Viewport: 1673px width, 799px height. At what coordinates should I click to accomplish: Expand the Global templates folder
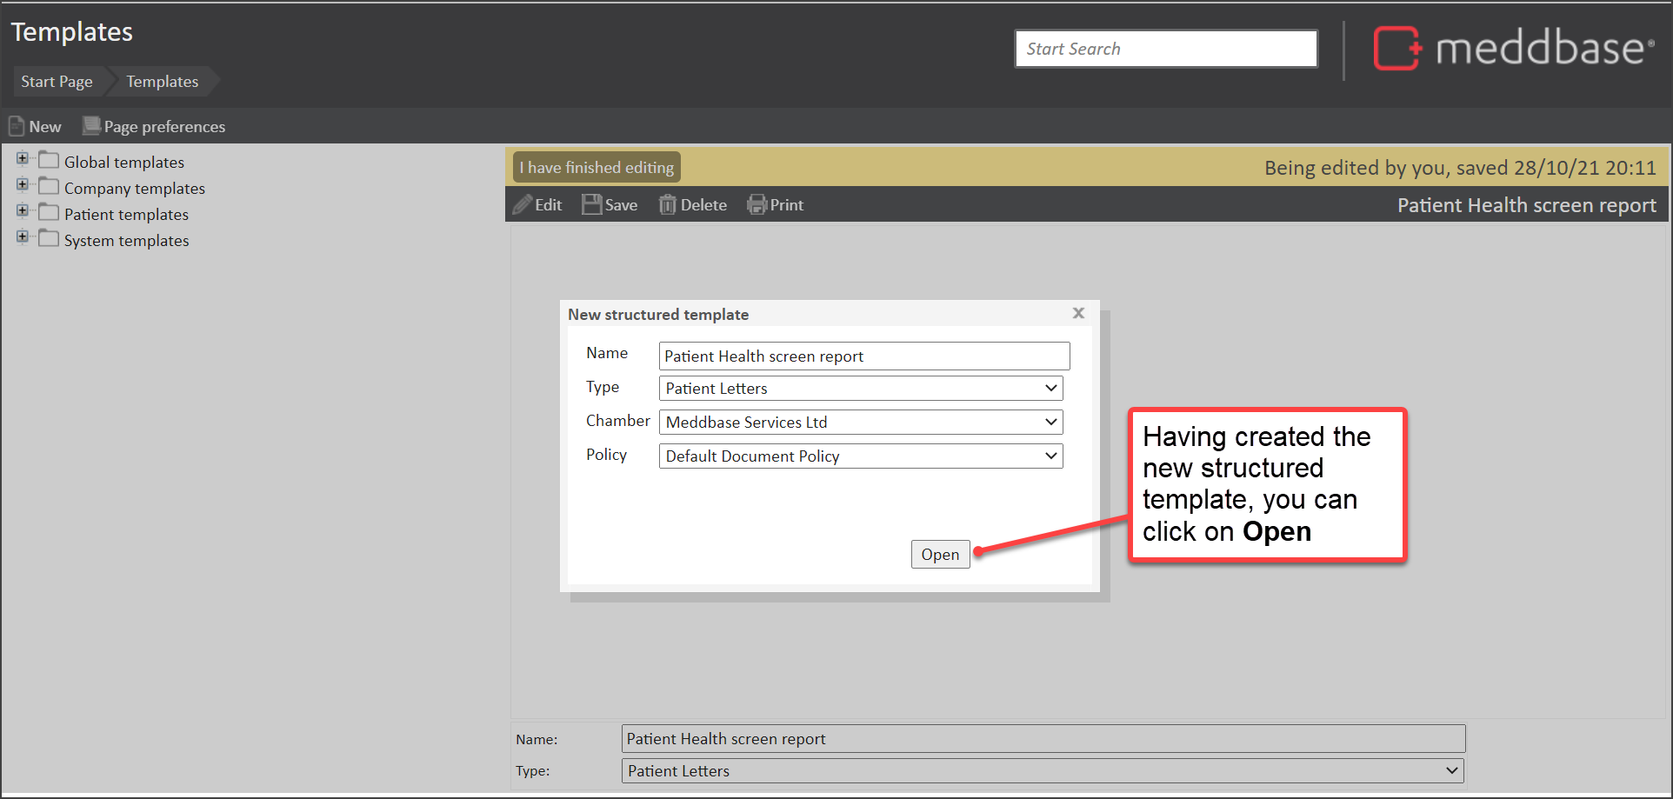point(23,158)
